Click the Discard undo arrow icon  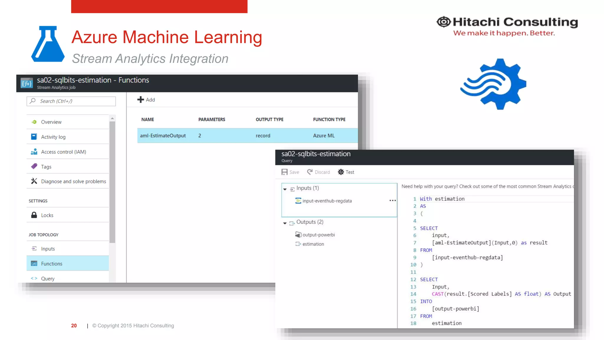[310, 172]
